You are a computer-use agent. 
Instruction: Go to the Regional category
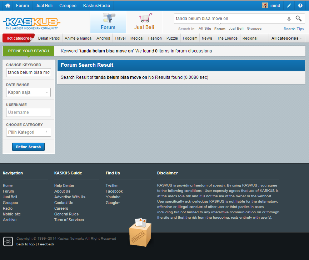tap(250, 38)
